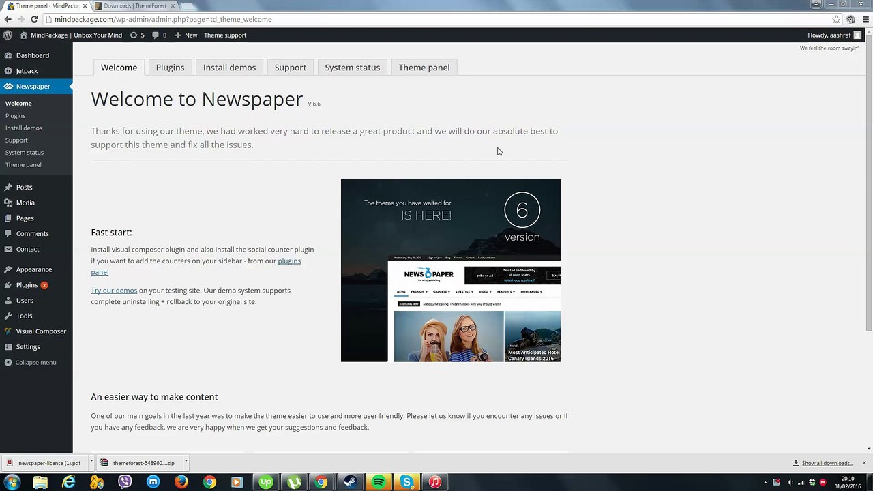Launch Internet Explorer from taskbar
Viewport: 873px width, 491px height.
click(x=69, y=482)
